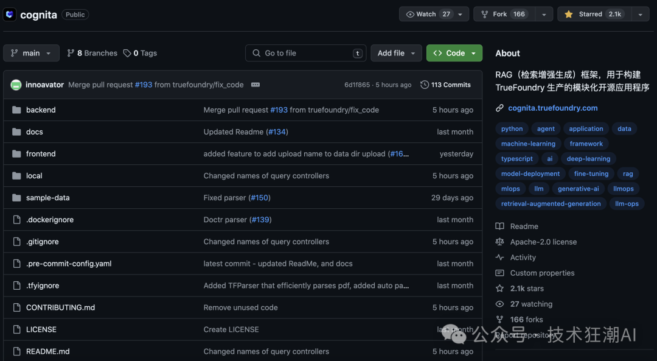
Task: Open the green Code dropdown
Action: 454,53
